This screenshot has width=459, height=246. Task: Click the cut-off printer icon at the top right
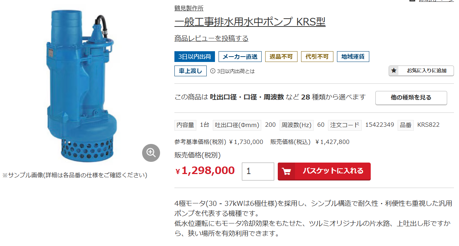coord(412,1)
